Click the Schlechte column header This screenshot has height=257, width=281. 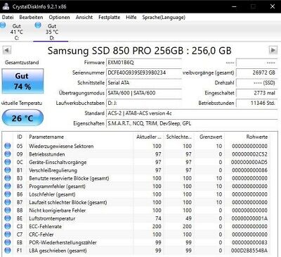pyautogui.click(x=179, y=137)
